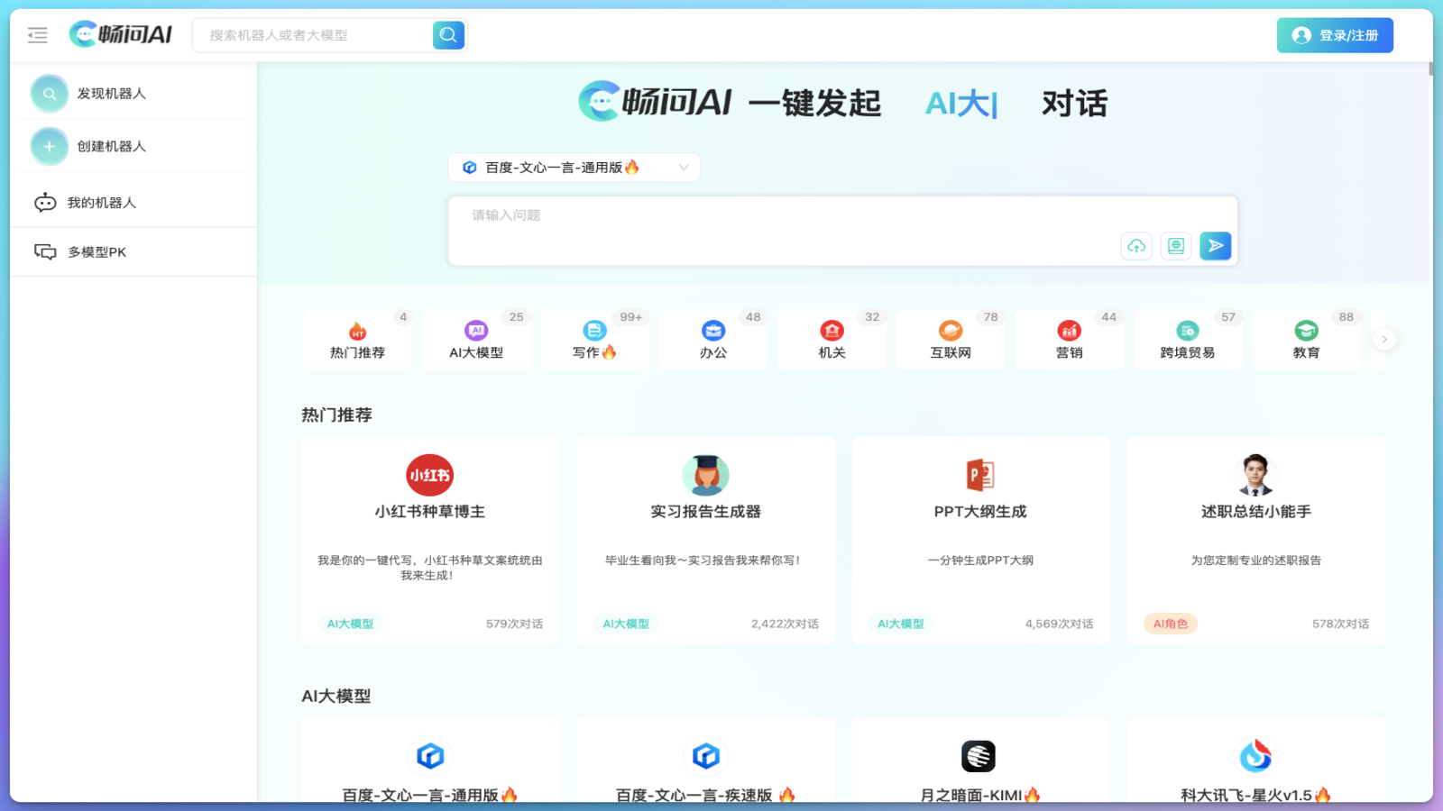
Task: Click the cloud upload icon in the question box
Action: click(x=1136, y=246)
